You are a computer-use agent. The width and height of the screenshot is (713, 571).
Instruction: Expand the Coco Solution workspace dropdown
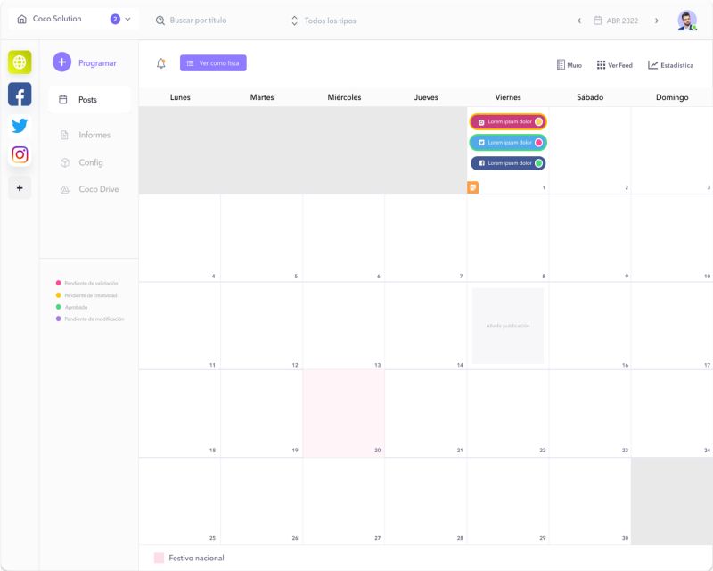click(x=127, y=19)
